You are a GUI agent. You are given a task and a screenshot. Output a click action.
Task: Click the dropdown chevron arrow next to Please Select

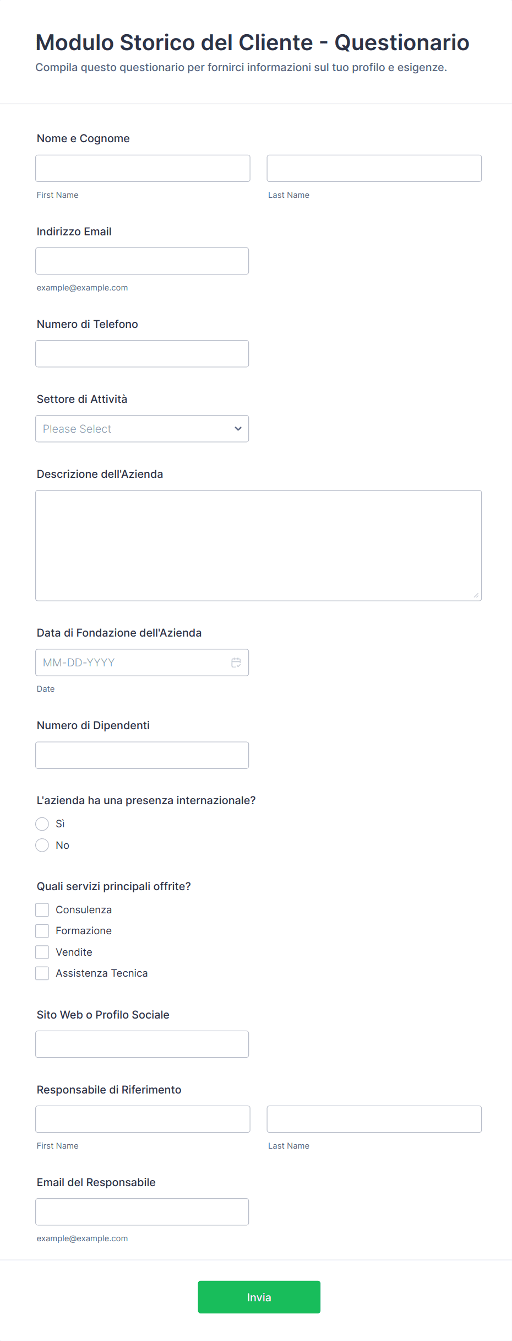238,429
